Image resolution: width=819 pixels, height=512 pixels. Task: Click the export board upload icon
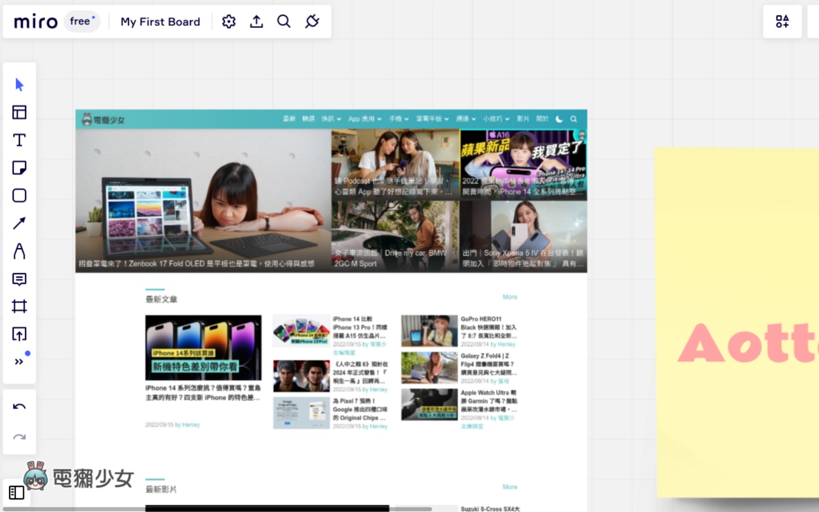pyautogui.click(x=257, y=22)
